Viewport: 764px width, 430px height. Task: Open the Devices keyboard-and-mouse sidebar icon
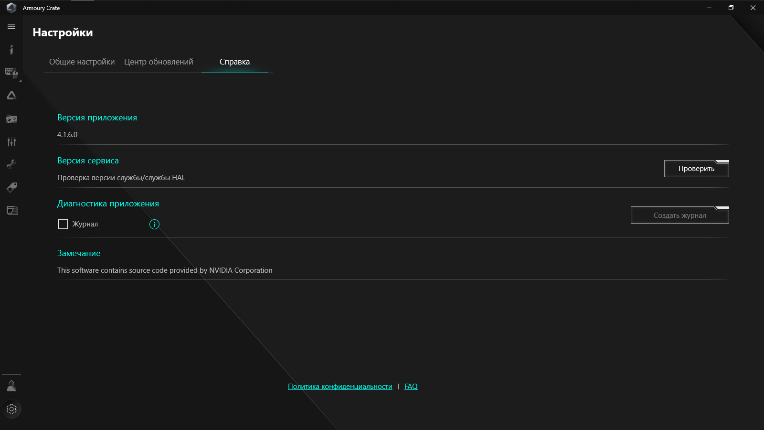pos(11,73)
